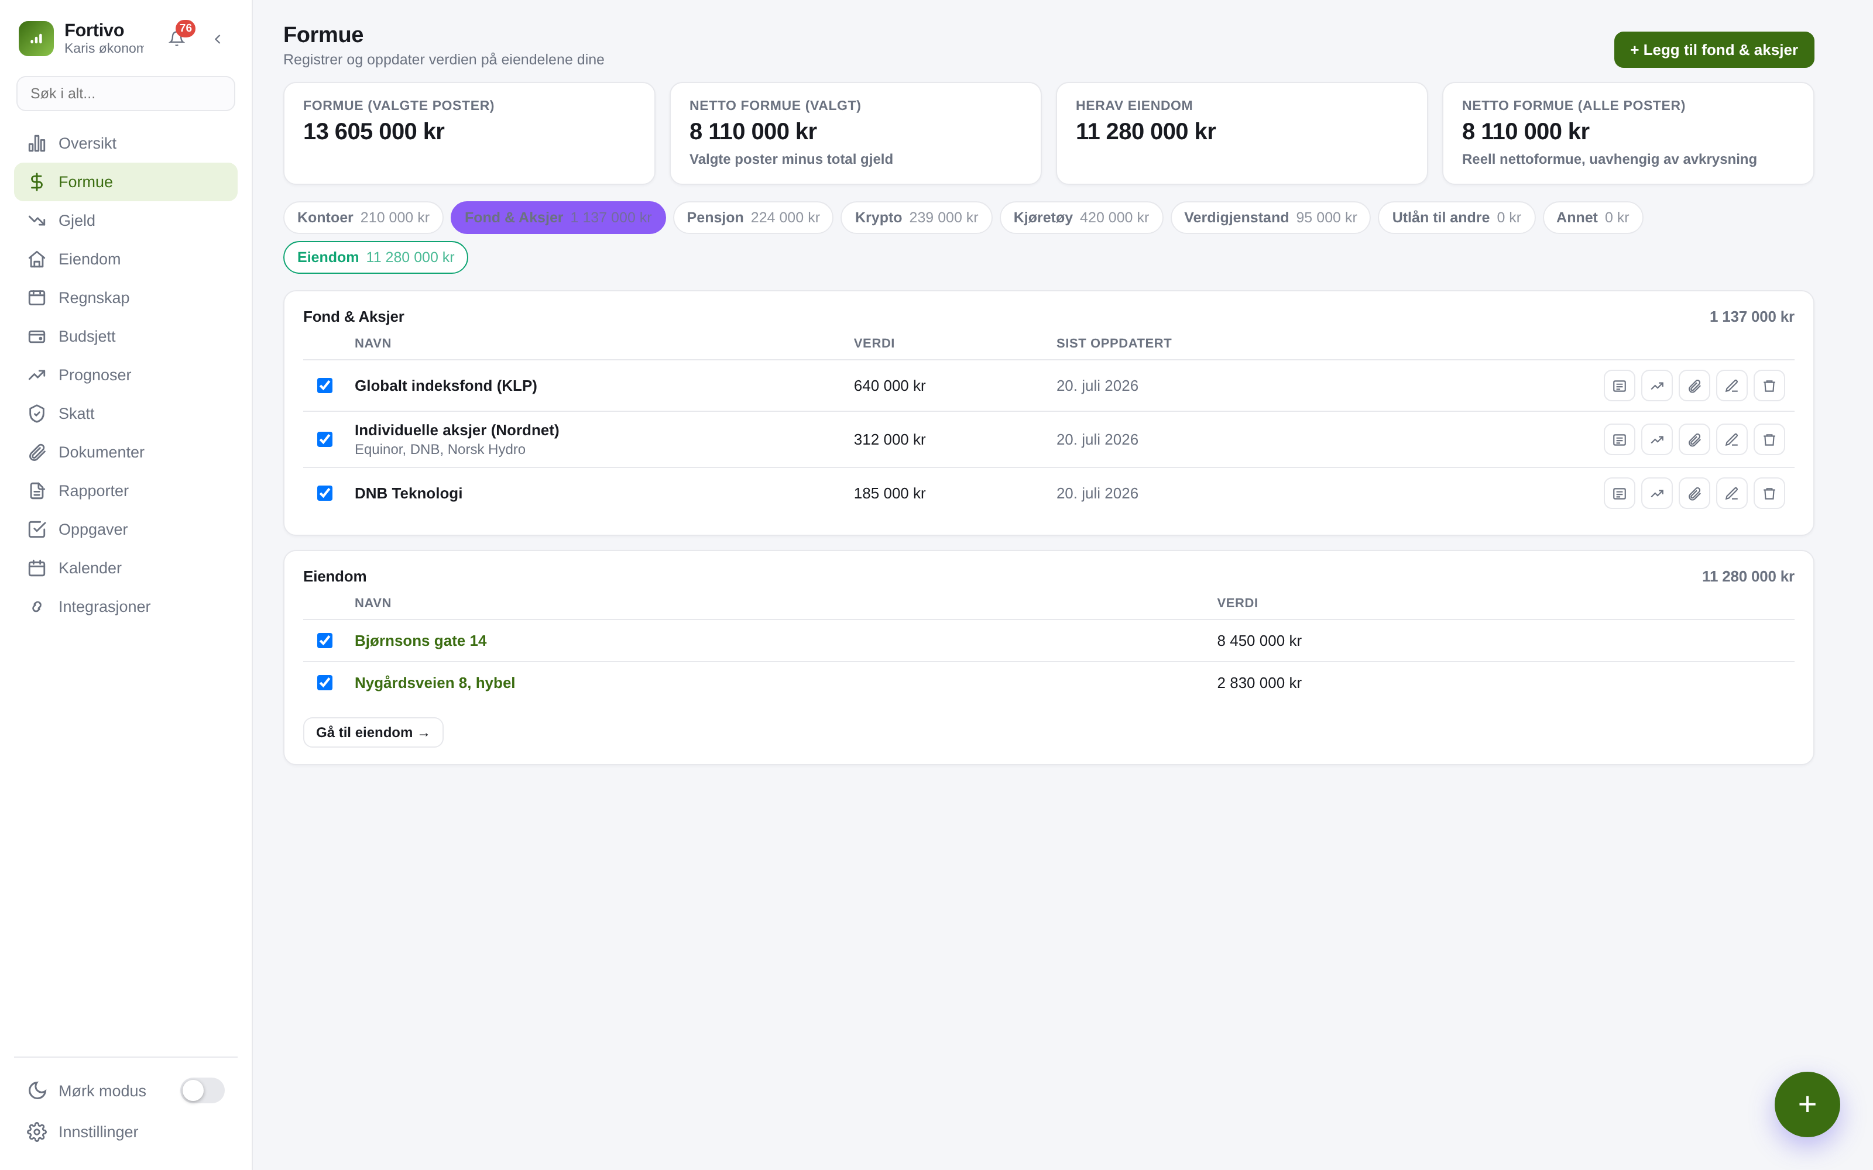Screen dimensions: 1873x1170
Task: Click the Skatt shield icon
Action: click(x=37, y=414)
